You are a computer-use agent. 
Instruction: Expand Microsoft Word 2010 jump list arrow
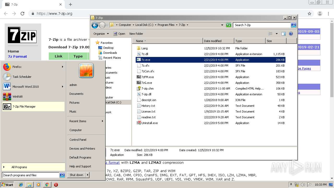pos(62,87)
